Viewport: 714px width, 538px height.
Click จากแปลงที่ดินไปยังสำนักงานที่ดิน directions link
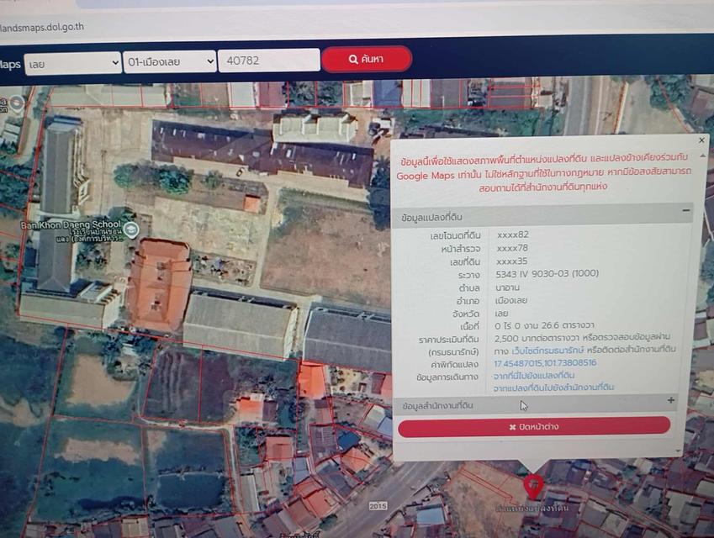(553, 388)
